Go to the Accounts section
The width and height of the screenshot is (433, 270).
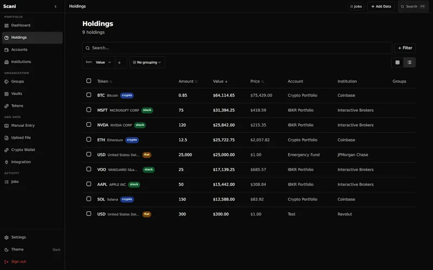point(32,50)
